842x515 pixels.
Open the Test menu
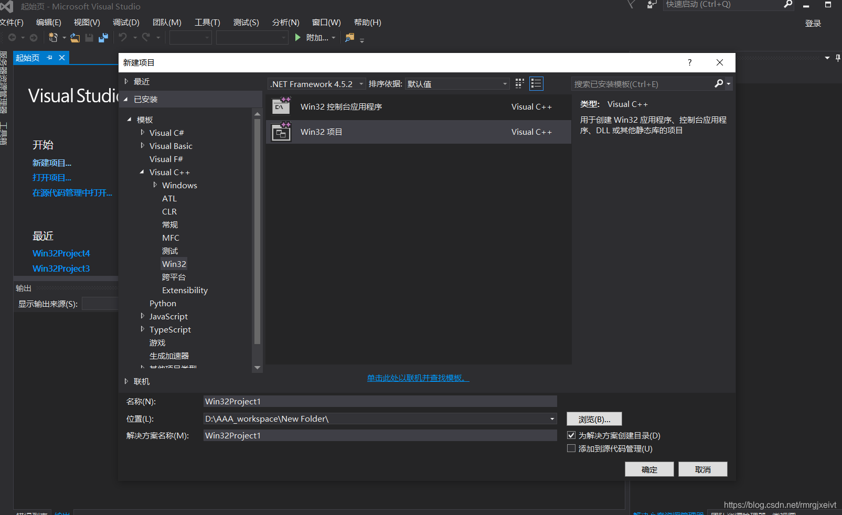[x=246, y=23]
